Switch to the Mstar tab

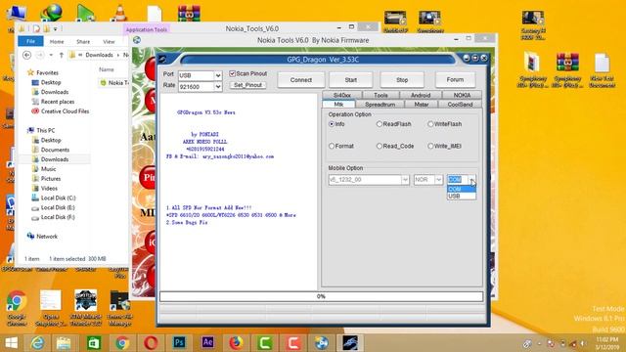pos(422,105)
